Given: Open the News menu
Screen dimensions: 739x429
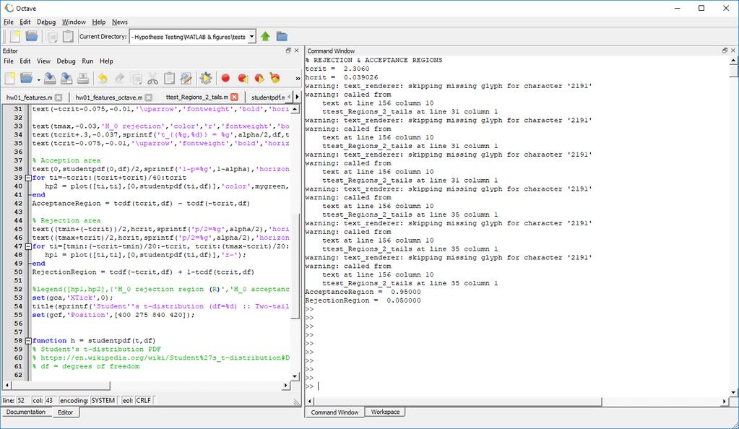Looking at the screenshot, I should pos(120,22).
